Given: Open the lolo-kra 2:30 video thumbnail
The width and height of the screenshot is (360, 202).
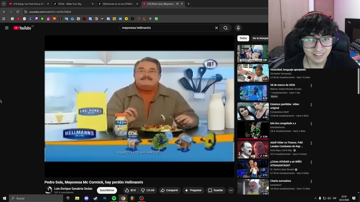Looking at the screenshot, I should click(x=253, y=130).
